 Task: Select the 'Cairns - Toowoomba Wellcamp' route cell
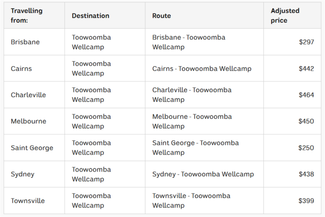[x=201, y=69]
